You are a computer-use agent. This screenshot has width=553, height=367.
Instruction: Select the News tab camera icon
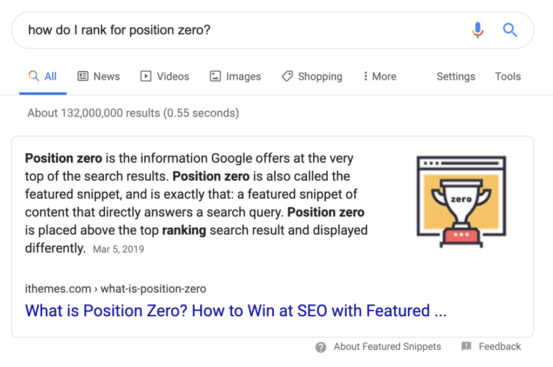coord(83,76)
